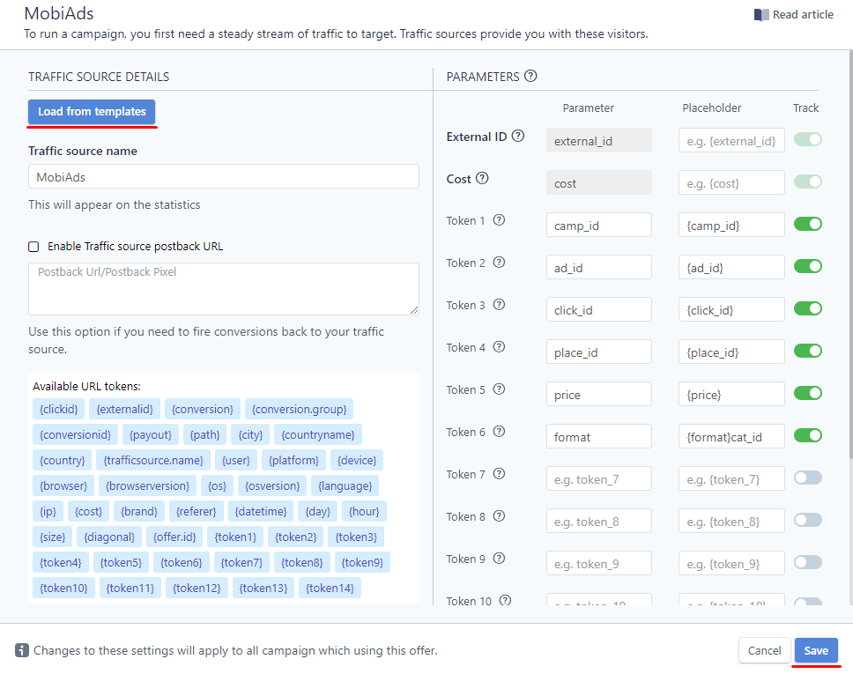Screen dimensions: 853x674
Task: Click the External ID help icon
Action: (x=518, y=136)
